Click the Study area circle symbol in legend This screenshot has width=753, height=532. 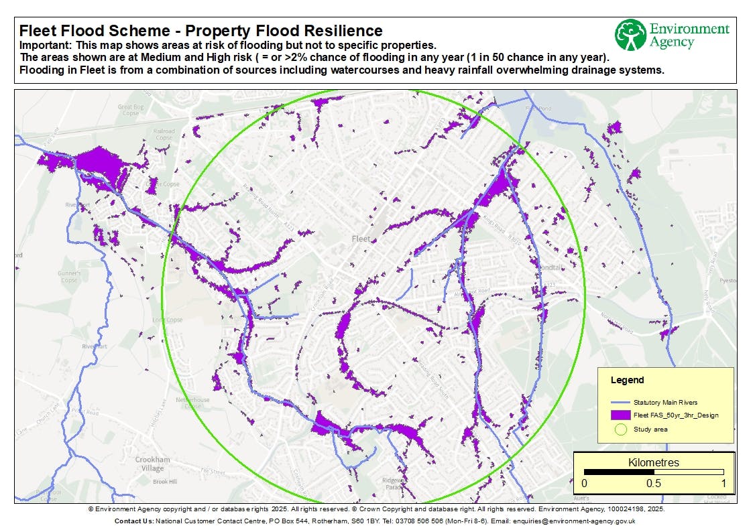pyautogui.click(x=620, y=429)
